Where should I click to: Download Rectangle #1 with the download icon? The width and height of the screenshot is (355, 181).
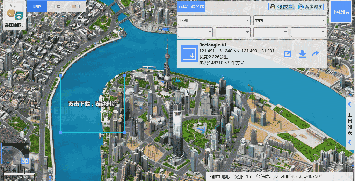[303, 54]
